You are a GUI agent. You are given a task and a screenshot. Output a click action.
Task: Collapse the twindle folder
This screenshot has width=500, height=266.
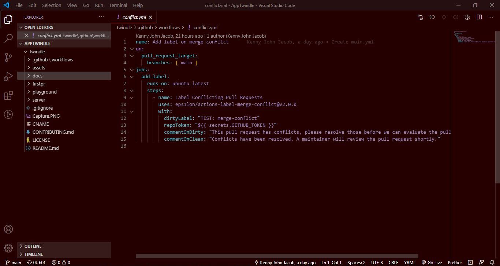pos(64,52)
